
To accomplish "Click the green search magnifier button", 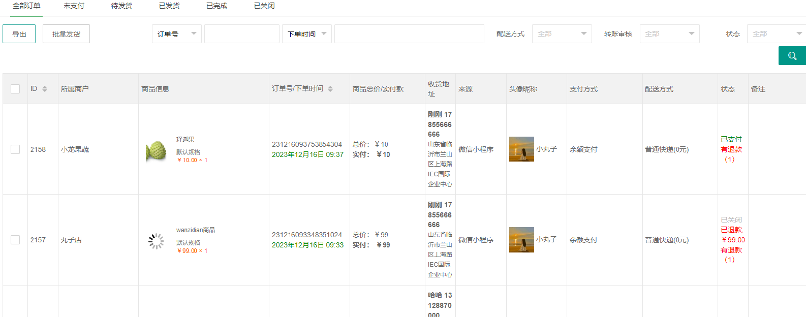I will pos(792,56).
